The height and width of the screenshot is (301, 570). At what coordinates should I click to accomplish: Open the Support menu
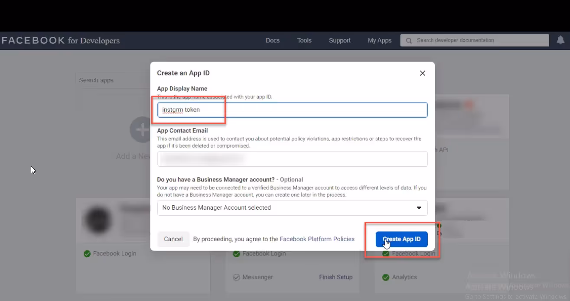340,40
